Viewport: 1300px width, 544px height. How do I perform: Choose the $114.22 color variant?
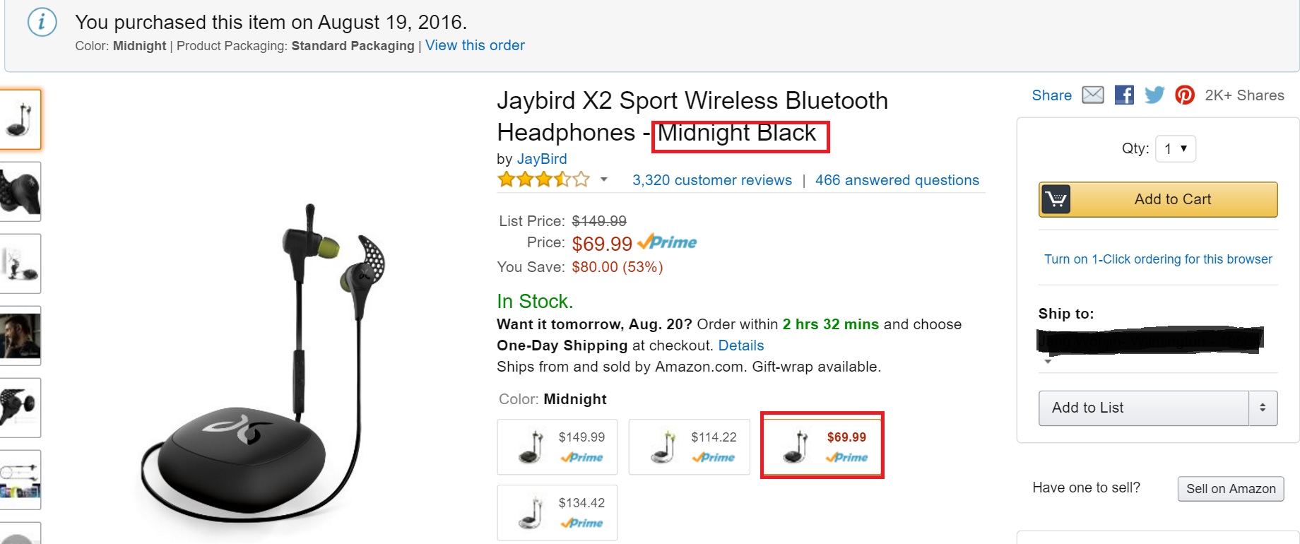pyautogui.click(x=689, y=447)
